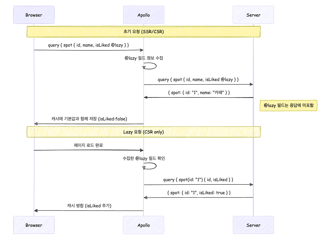Screen dimensions: 326x240
Task: Click the 페이지 로드 완료 message arrow
Action: coord(88,150)
